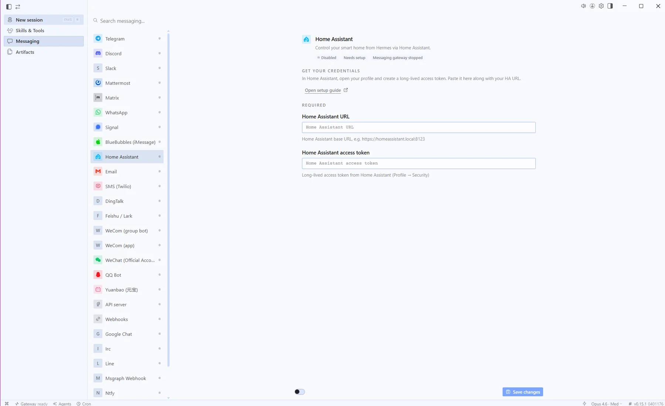Click the swap arrows icon near sidebar toggle
The image size is (665, 406).
click(x=18, y=7)
